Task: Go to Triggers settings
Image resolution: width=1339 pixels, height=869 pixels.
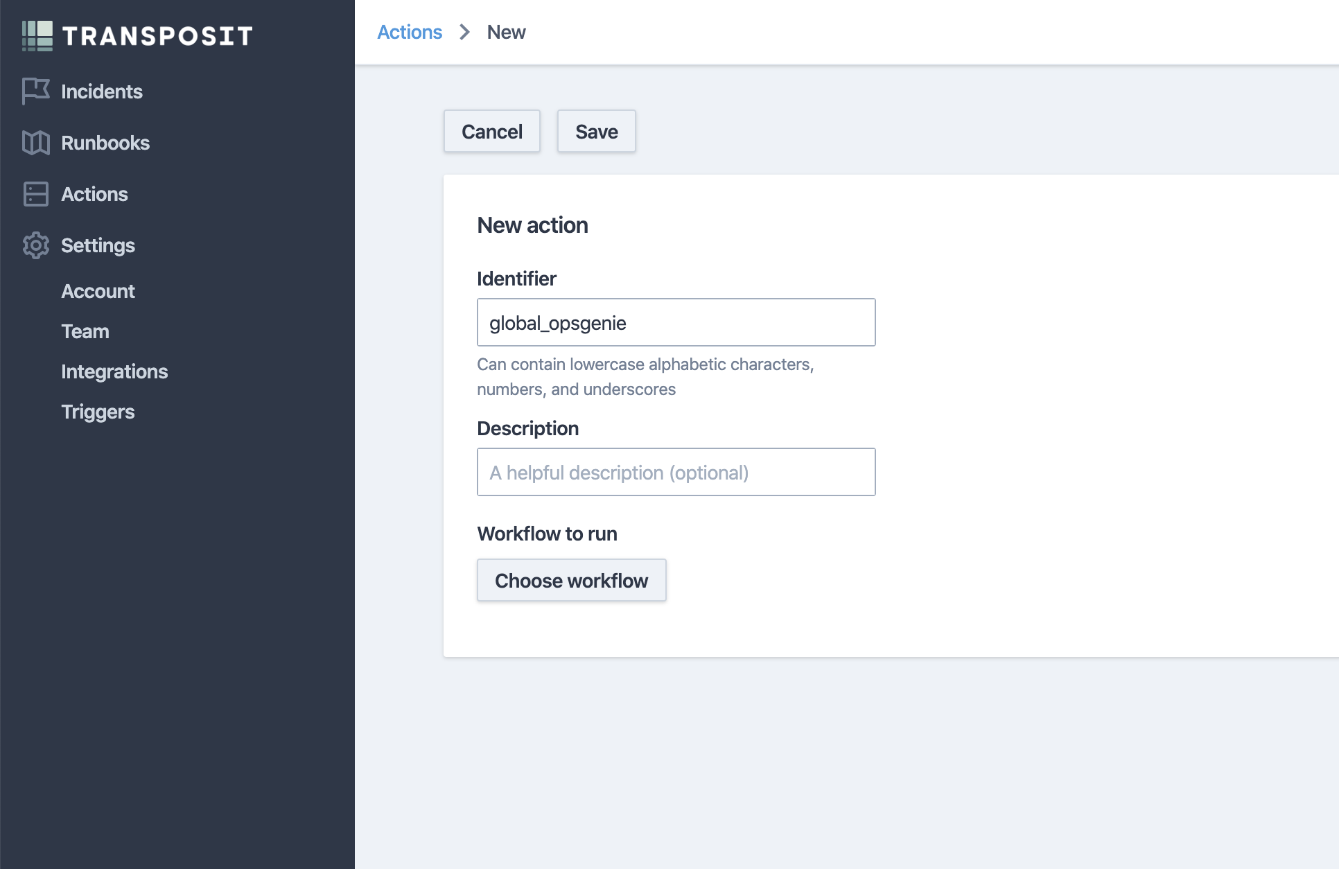Action: pyautogui.click(x=98, y=412)
